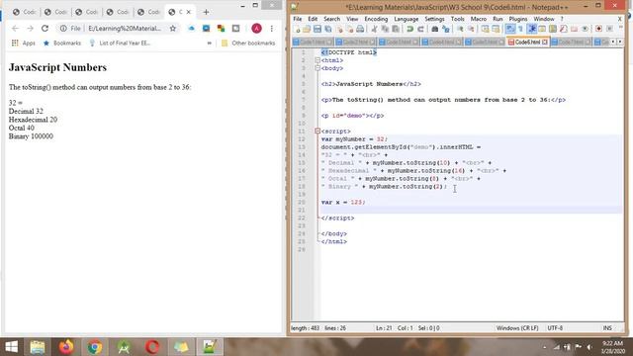Save the current Code6.html file
The image size is (633, 356).
point(317,29)
